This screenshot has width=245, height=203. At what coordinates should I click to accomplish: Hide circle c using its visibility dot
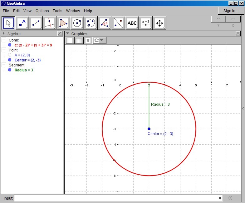10,45
